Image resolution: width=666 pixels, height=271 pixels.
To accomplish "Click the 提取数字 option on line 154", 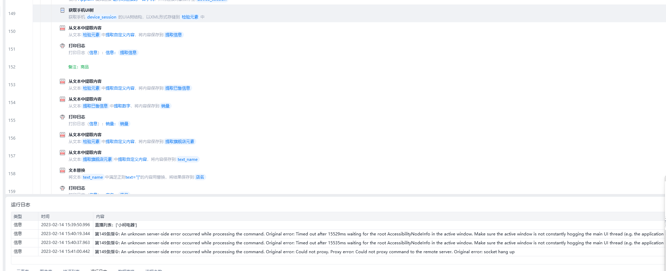I will tap(122, 106).
